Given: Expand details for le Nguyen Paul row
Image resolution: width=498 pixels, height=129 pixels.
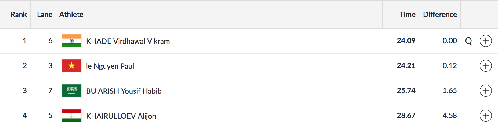Looking at the screenshot, I should click(485, 66).
